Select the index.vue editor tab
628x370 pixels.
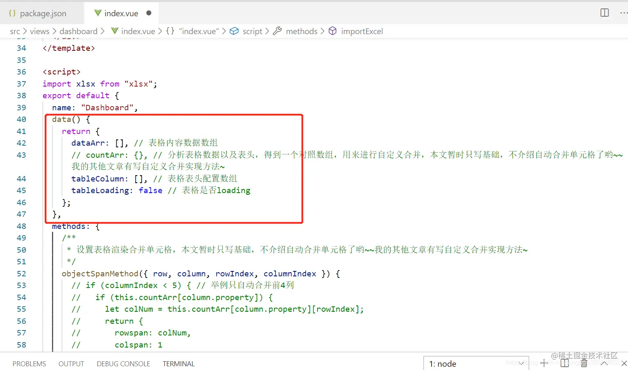point(121,13)
